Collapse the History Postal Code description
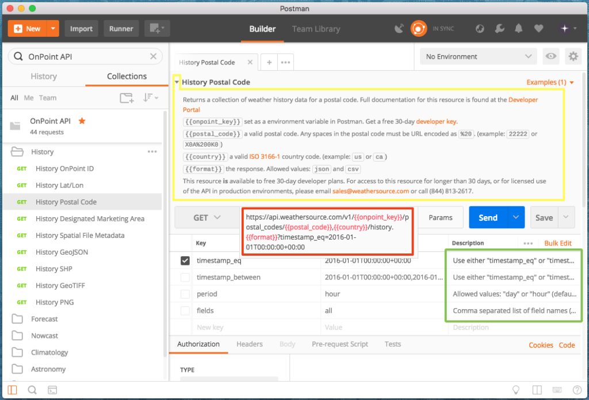This screenshot has width=589, height=400. 177,82
